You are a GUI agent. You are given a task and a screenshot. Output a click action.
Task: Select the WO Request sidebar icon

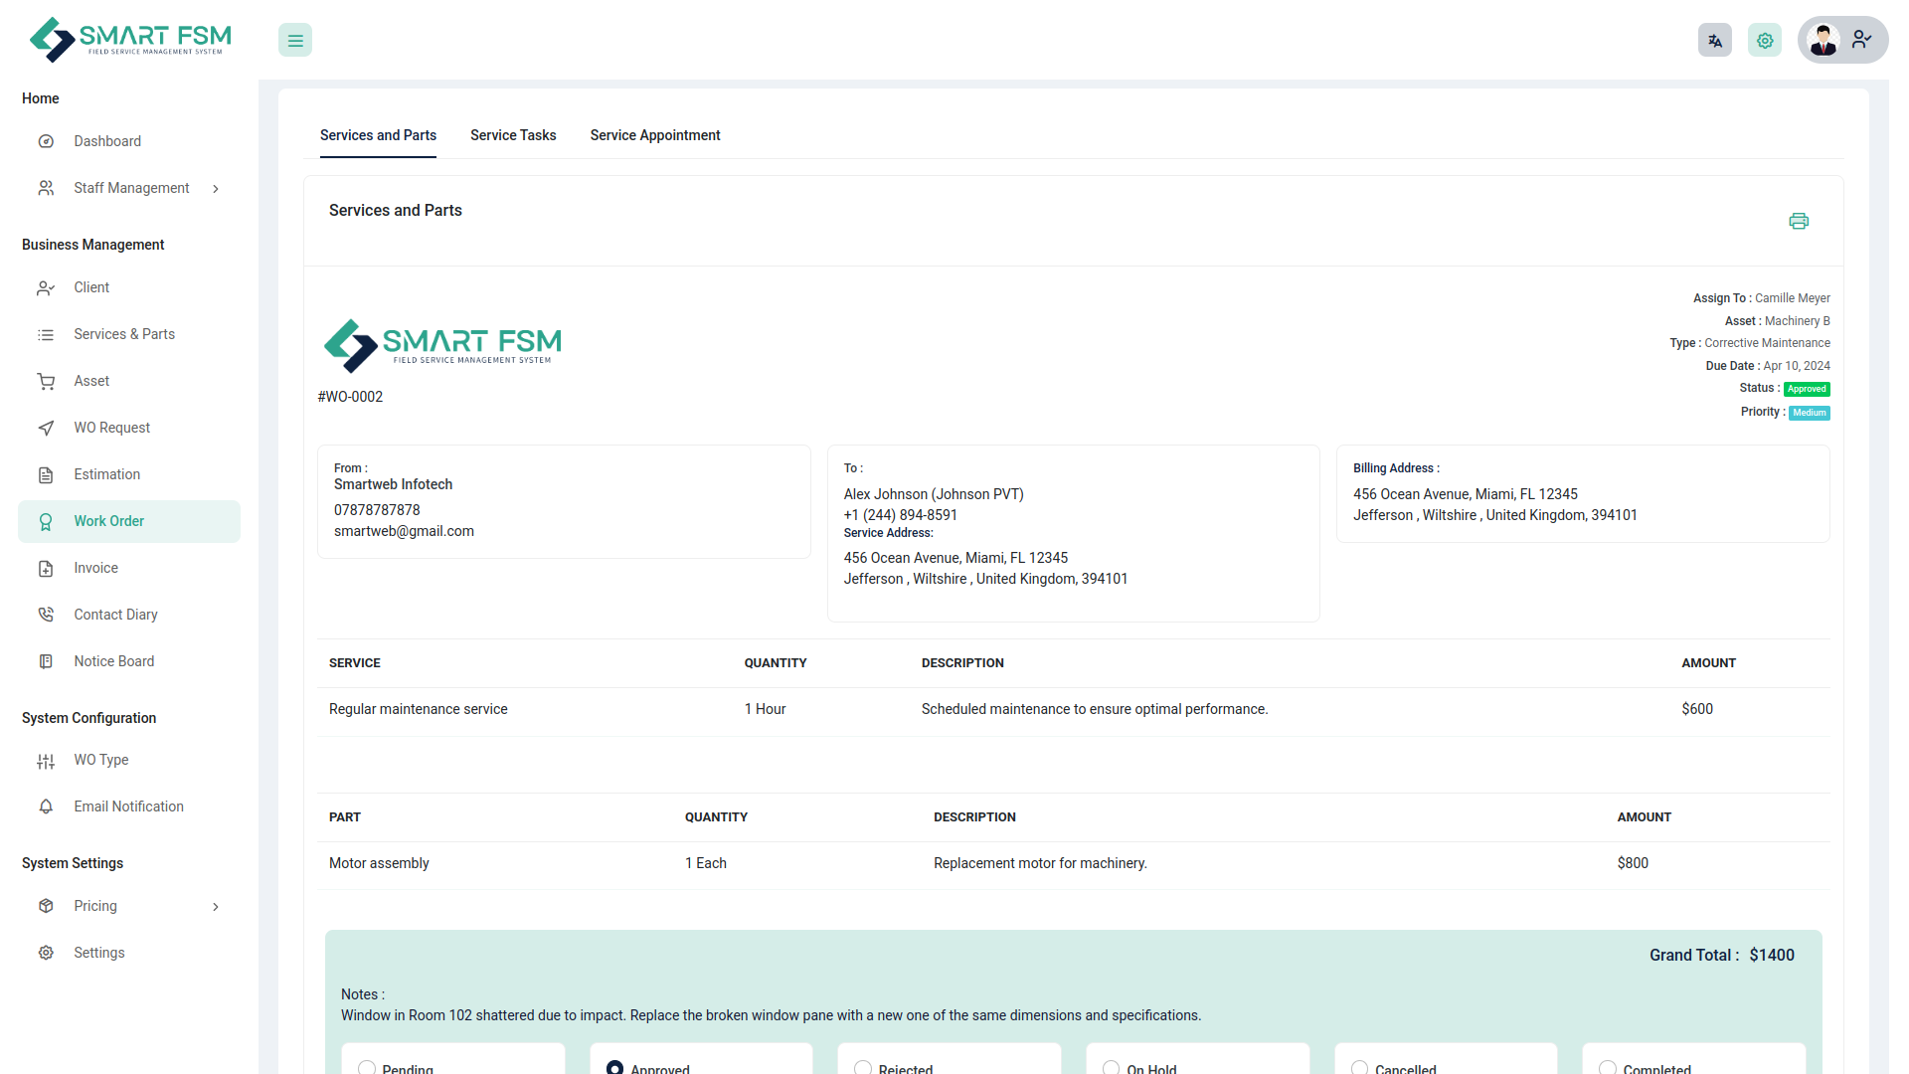tap(46, 428)
